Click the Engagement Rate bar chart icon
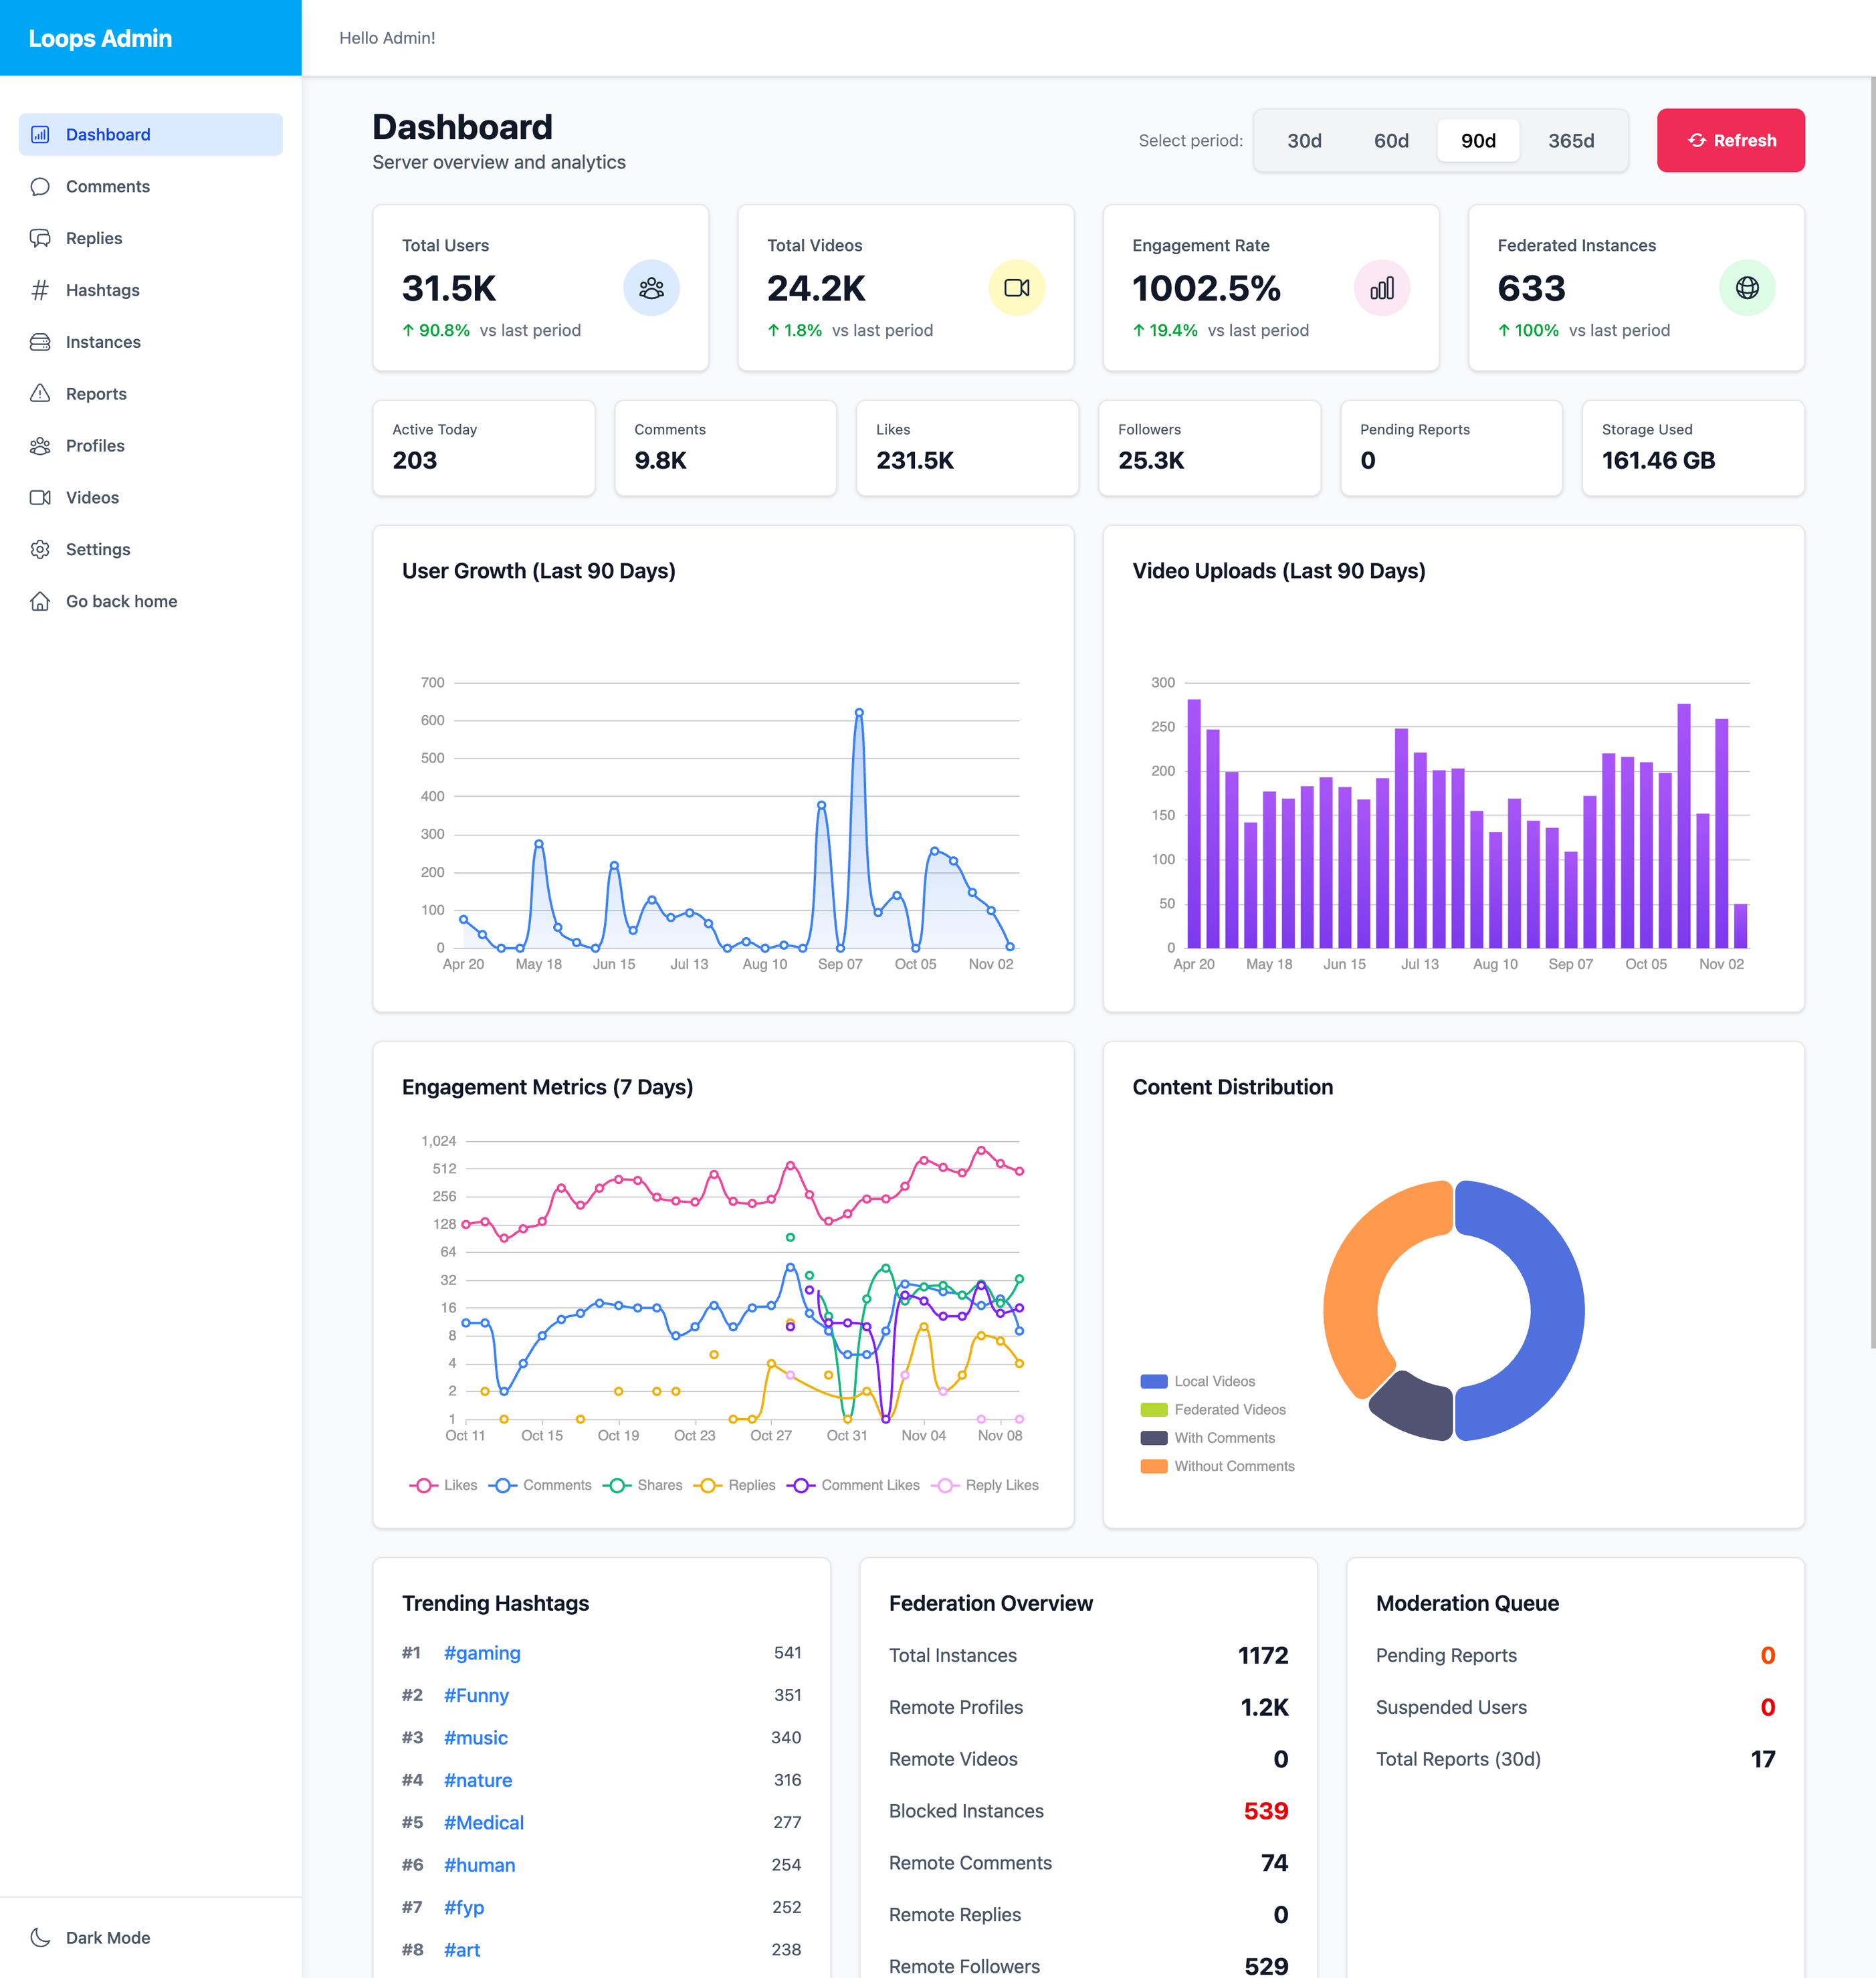 point(1381,288)
